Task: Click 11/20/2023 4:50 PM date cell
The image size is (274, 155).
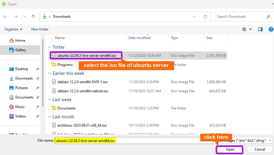Action: tap(143, 82)
